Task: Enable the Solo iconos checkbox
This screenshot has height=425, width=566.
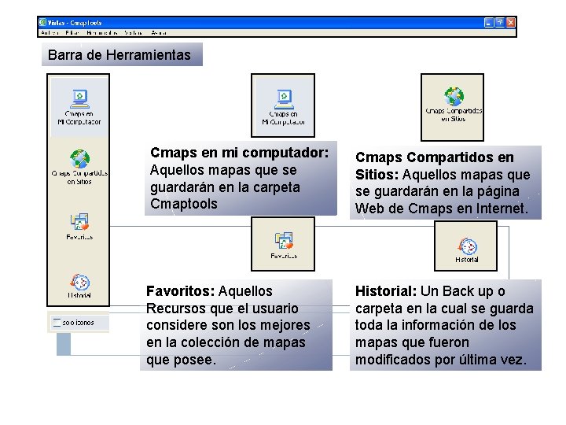Action: [57, 323]
